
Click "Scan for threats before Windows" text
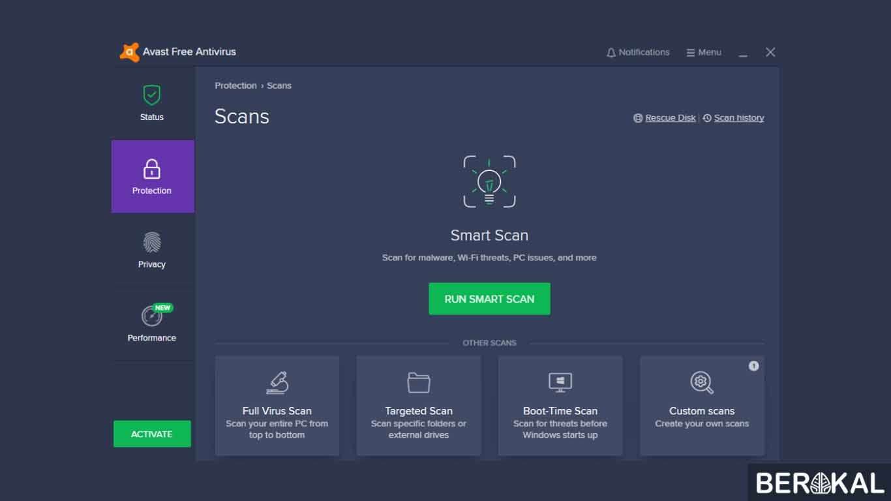560,429
